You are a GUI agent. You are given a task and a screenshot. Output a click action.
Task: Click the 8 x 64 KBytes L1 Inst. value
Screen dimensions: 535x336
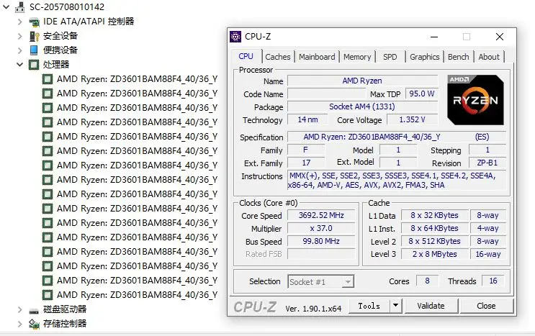[x=434, y=228]
